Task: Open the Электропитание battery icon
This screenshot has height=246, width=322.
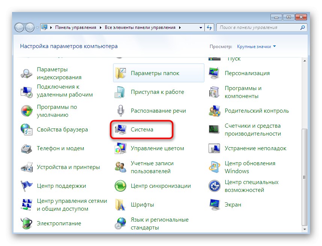Action: (x=27, y=223)
